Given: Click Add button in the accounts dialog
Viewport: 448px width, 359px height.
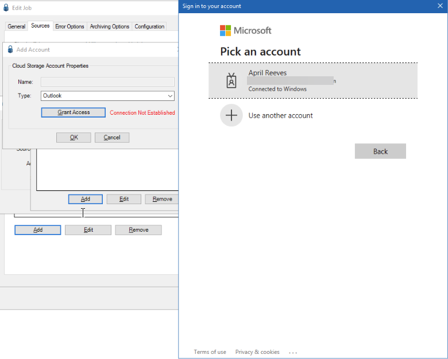Looking at the screenshot, I should pos(86,199).
